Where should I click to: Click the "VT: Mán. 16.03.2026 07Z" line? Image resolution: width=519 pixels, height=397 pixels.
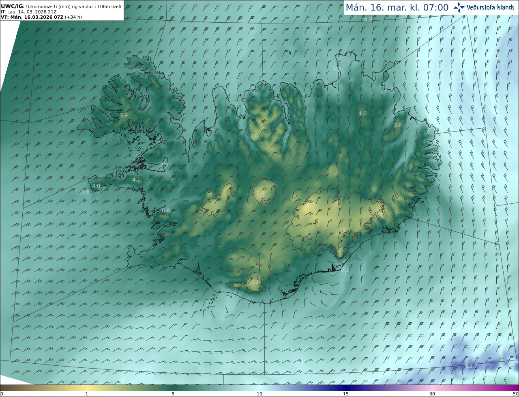coord(41,17)
